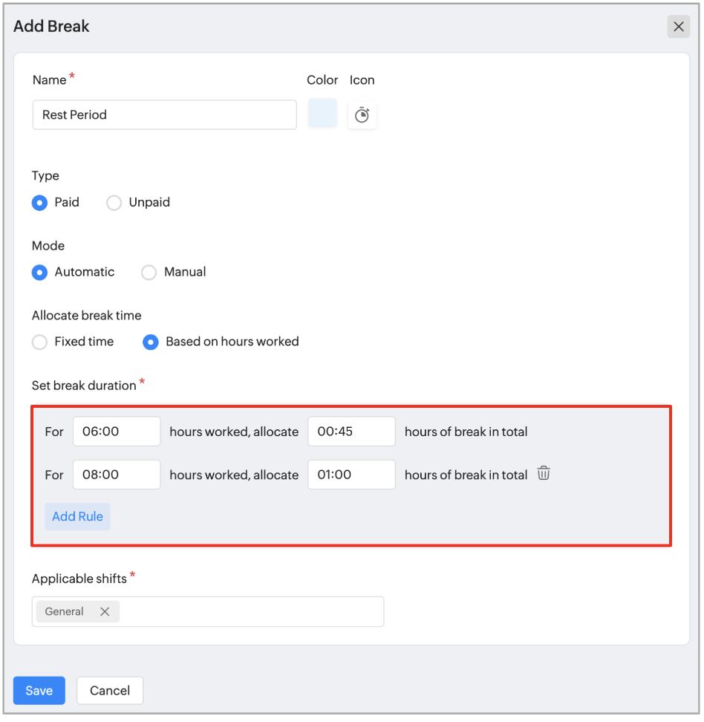704x722 pixels.
Task: Save the break settings
Action: 39,690
